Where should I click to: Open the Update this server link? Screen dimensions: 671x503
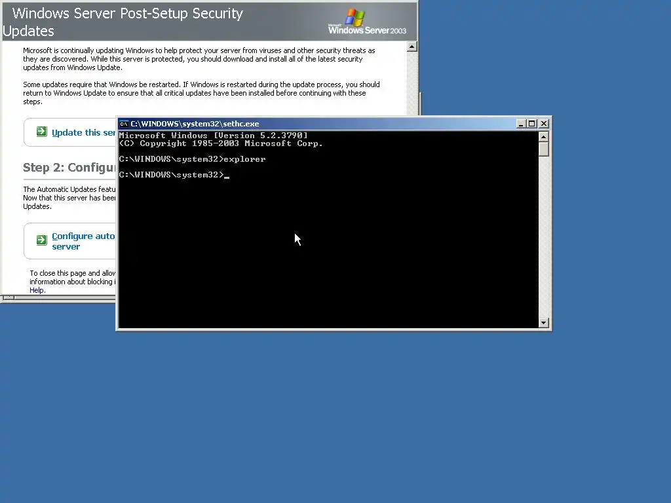pyautogui.click(x=83, y=132)
